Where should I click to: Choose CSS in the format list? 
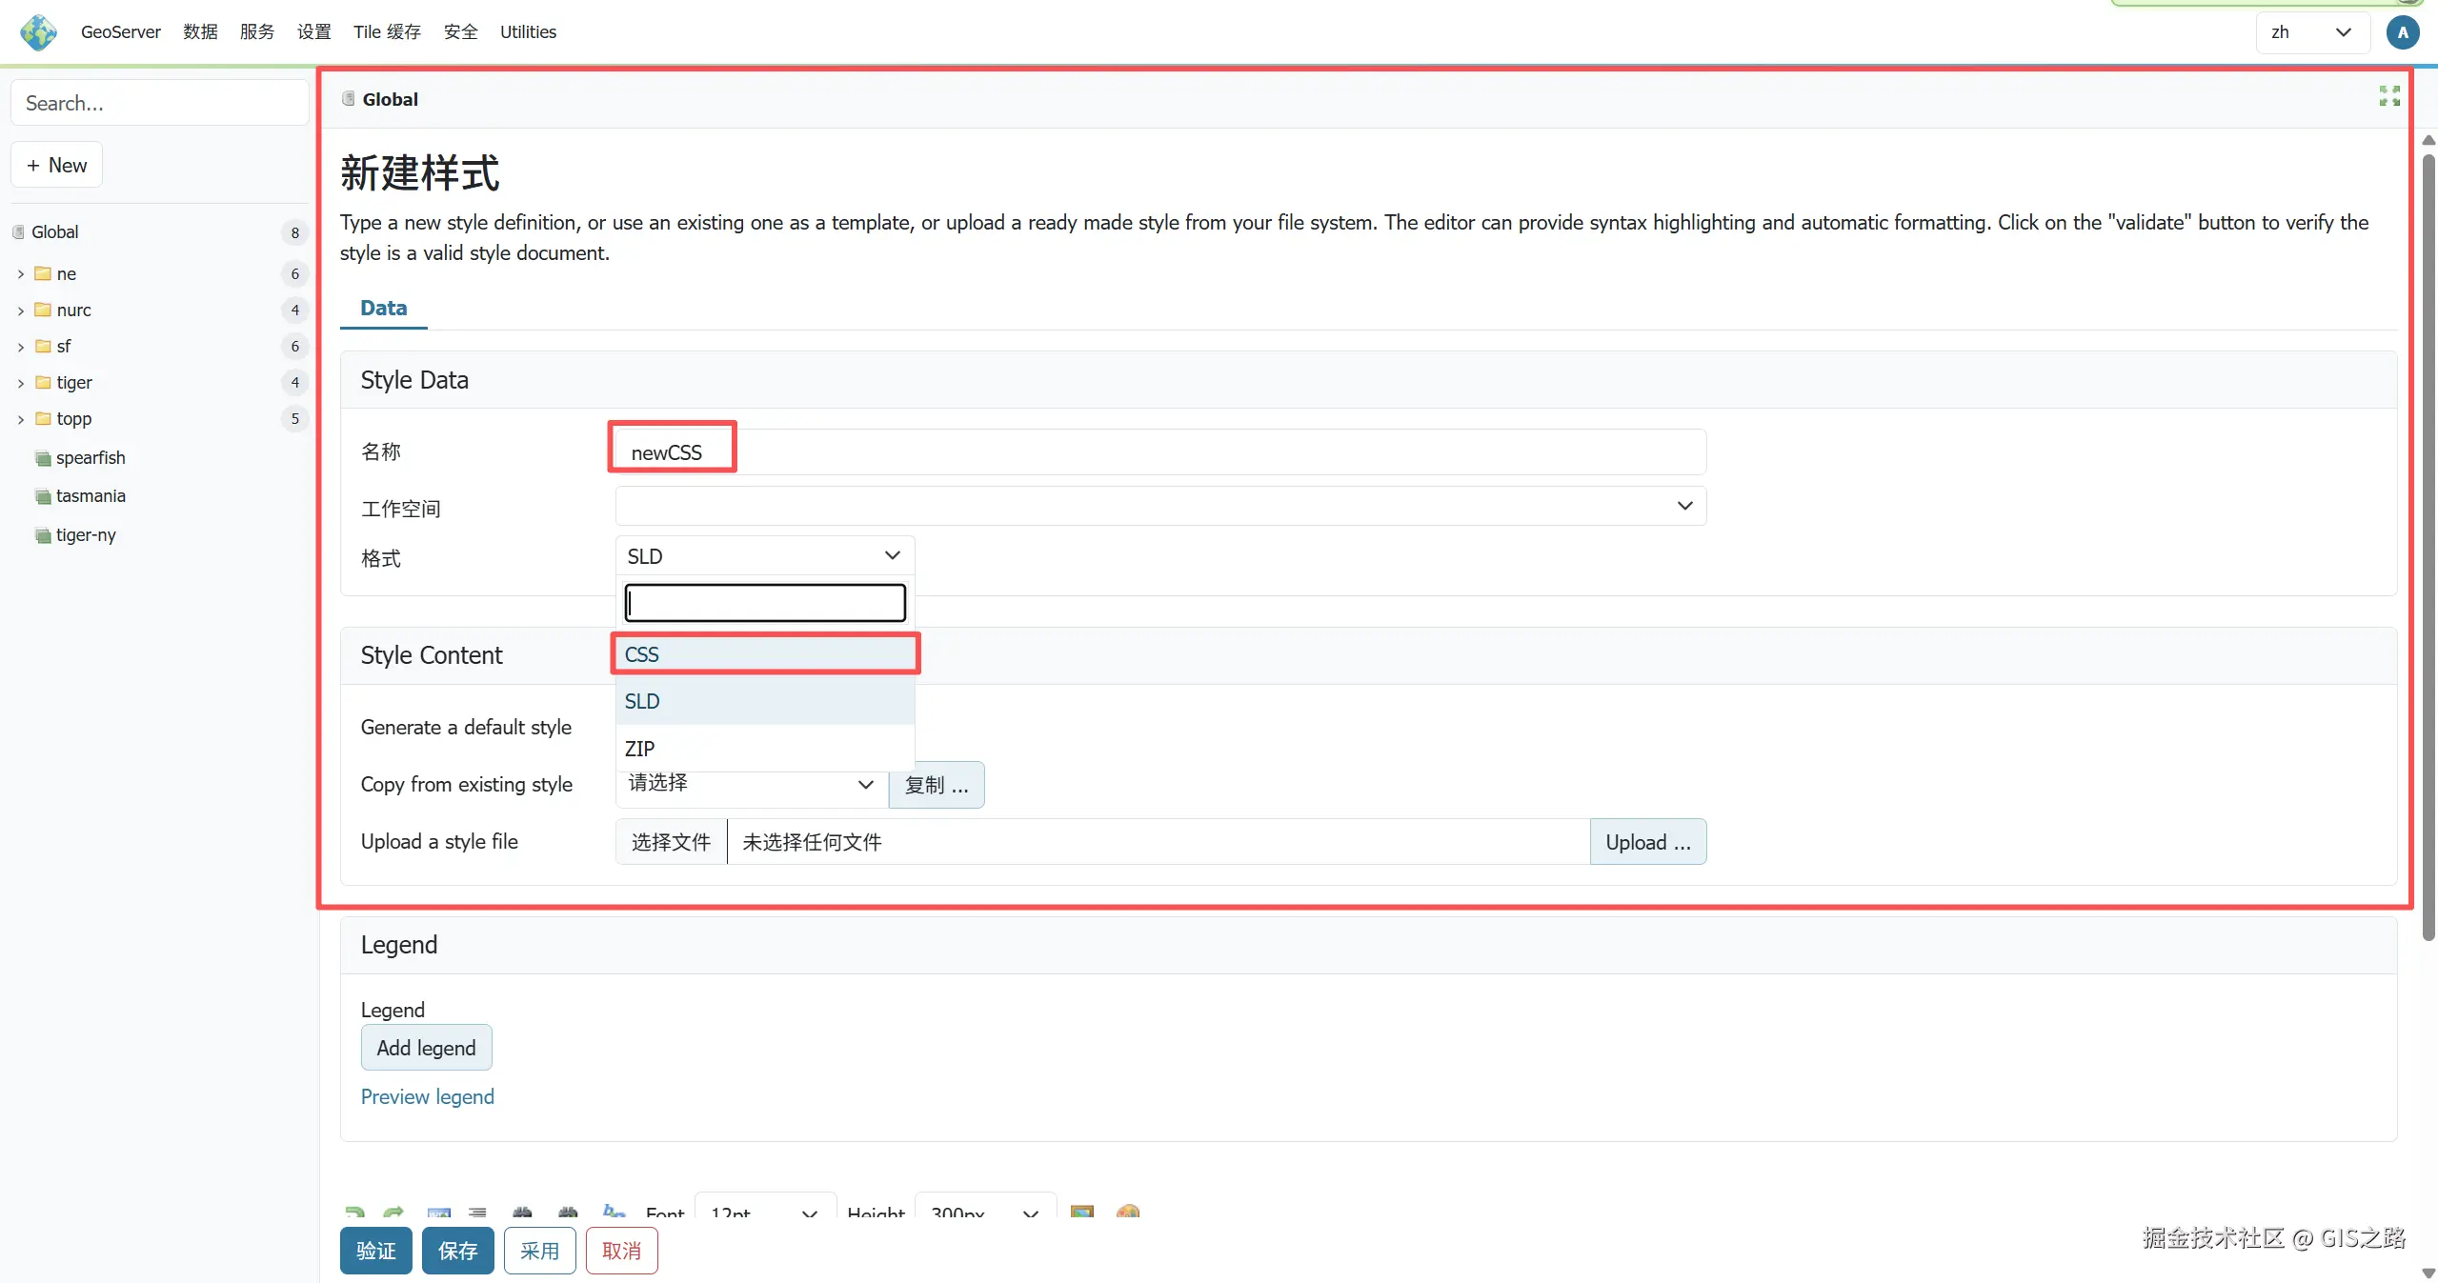[764, 654]
